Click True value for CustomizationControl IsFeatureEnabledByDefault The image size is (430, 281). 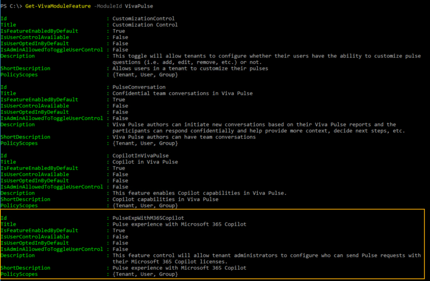pos(119,31)
